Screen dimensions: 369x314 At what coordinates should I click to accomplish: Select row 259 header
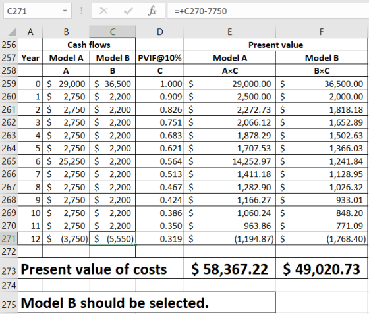point(9,84)
